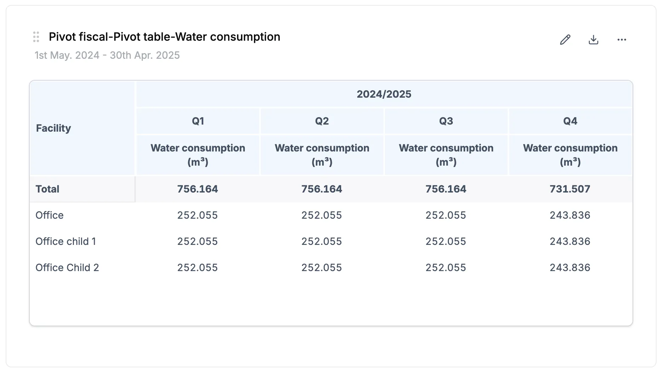This screenshot has width=665, height=373.
Task: Click the Facility column header
Action: pyautogui.click(x=53, y=128)
